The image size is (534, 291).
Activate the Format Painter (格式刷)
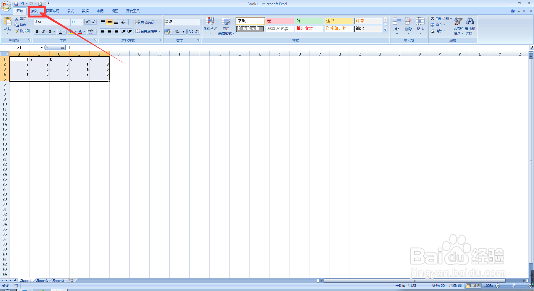click(22, 31)
